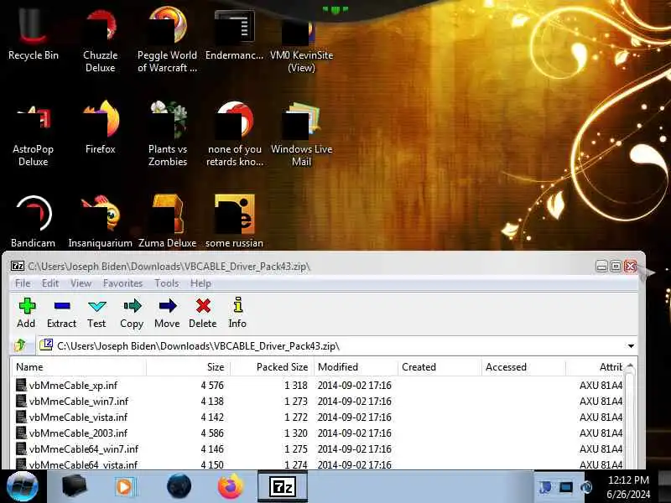Click the volume tray icon

586,487
